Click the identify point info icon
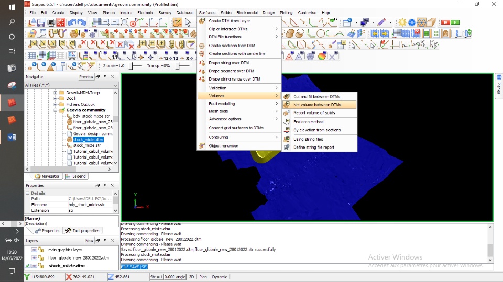This screenshot has width=503, height=282. [x=32, y=66]
